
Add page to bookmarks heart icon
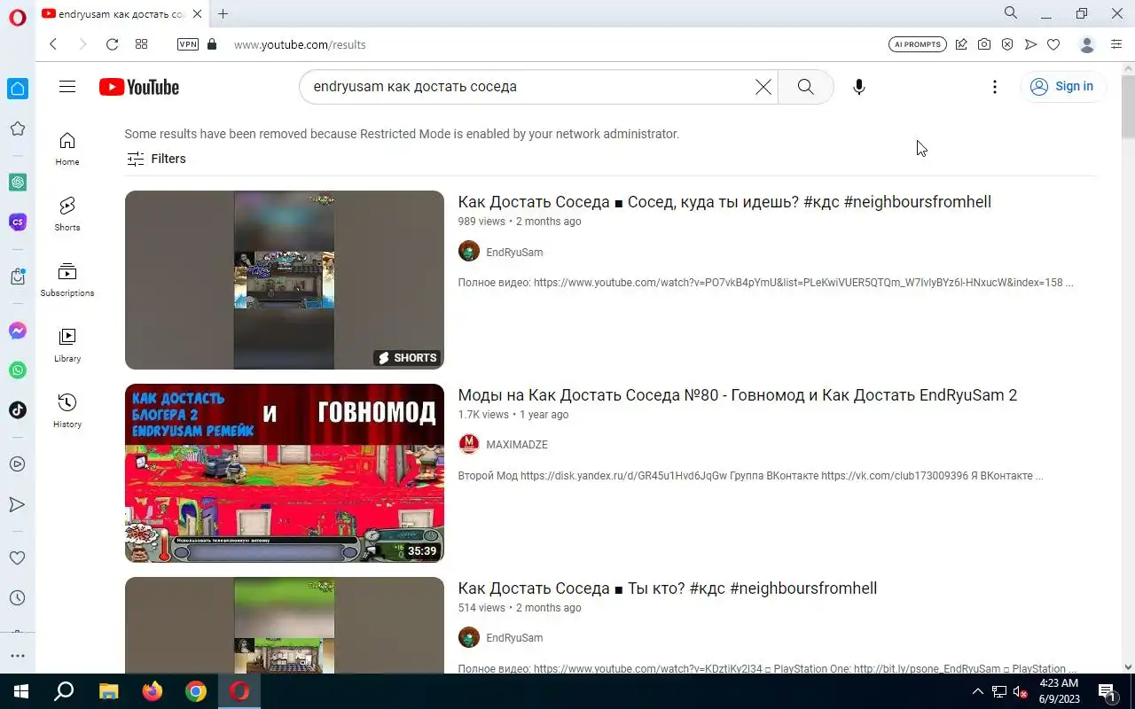coord(1053,44)
